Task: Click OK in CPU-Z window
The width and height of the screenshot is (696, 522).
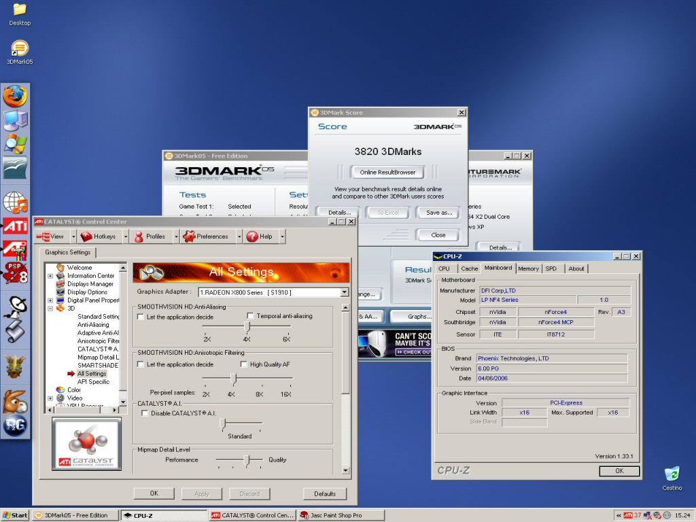Action: click(x=619, y=471)
